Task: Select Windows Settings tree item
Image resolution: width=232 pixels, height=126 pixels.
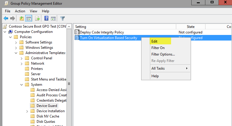Action: tap(39, 48)
